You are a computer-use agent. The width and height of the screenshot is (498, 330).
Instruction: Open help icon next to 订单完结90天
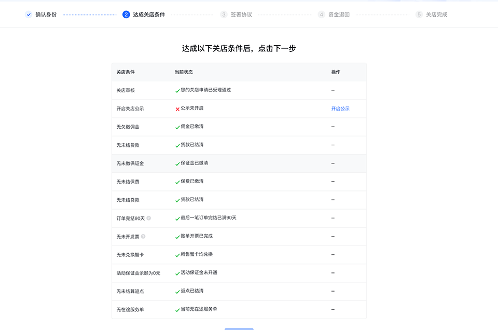pos(149,218)
